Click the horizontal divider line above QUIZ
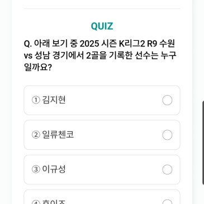Viewport: 204px width, 204px height. point(102,8)
